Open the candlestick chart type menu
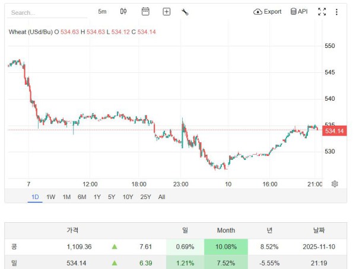356x269 pixels. point(123,11)
